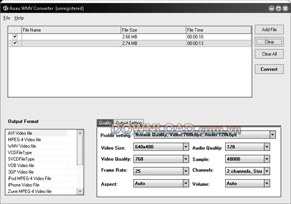
Task: Sort by File Name column header
Action: pyautogui.click(x=71, y=30)
